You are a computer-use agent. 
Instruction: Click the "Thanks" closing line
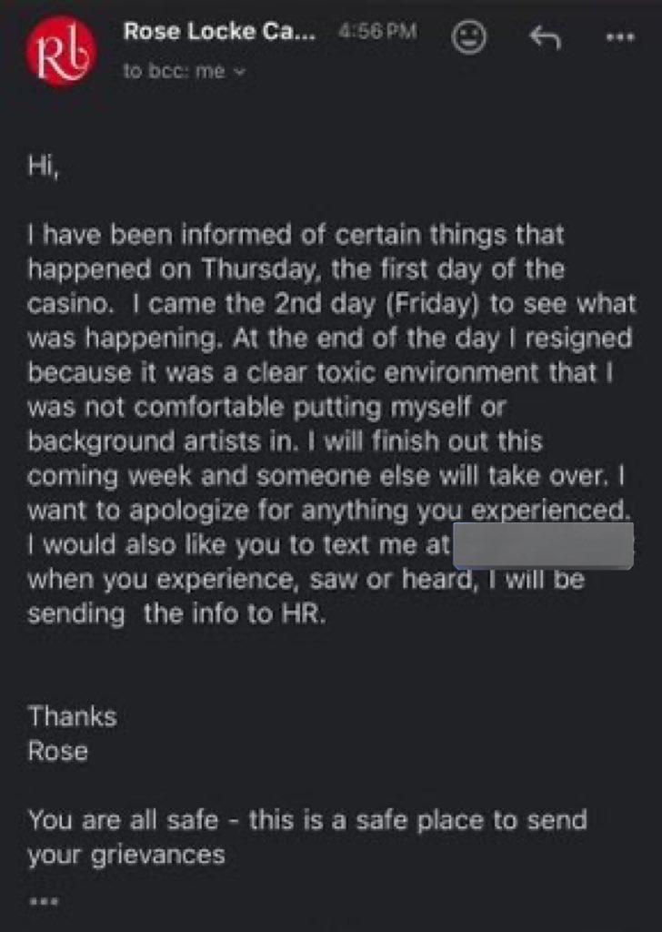[72, 716]
